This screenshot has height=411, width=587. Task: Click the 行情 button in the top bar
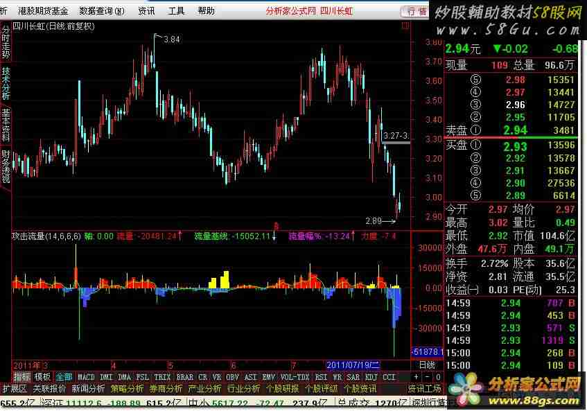[415, 12]
